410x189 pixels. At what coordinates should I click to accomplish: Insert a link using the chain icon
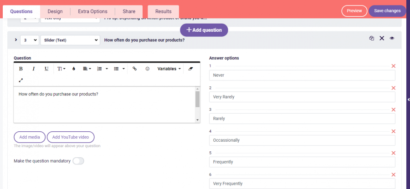(134, 69)
